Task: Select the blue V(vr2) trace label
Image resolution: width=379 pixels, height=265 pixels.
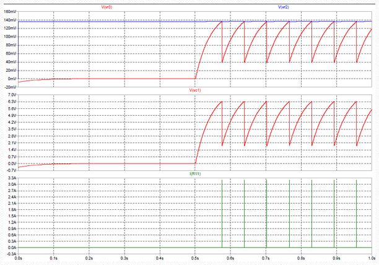Action: [283, 6]
